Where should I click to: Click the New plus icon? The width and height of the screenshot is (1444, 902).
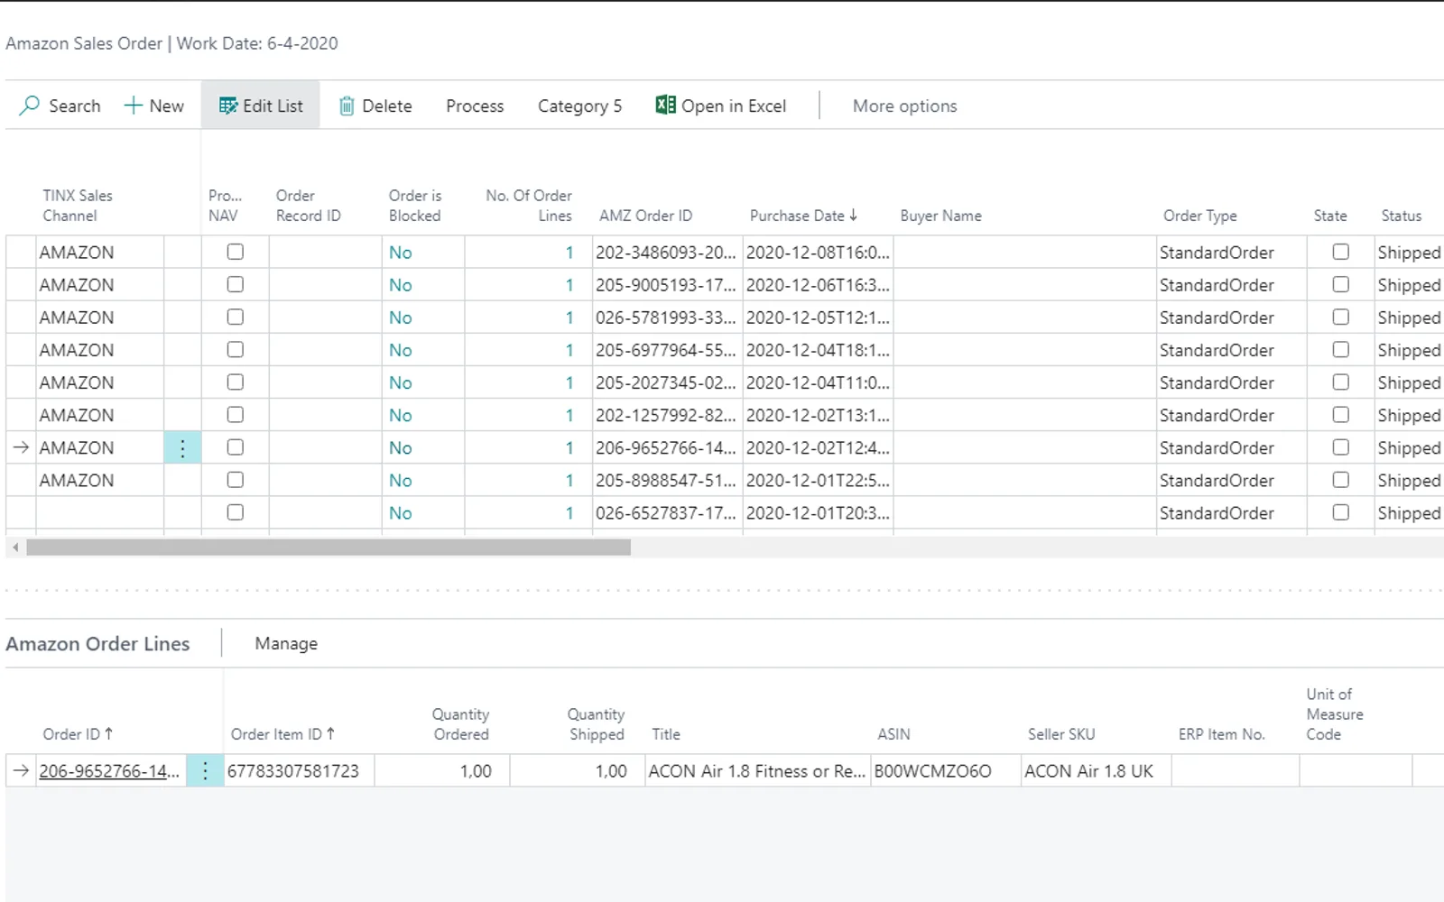(133, 106)
